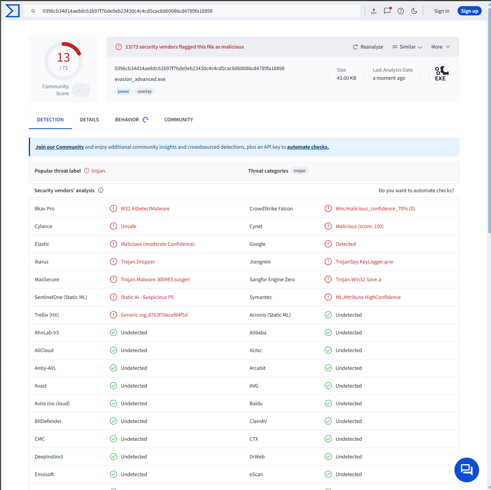Switch to the DETAILS tab
This screenshot has height=490, width=491.
tap(89, 120)
